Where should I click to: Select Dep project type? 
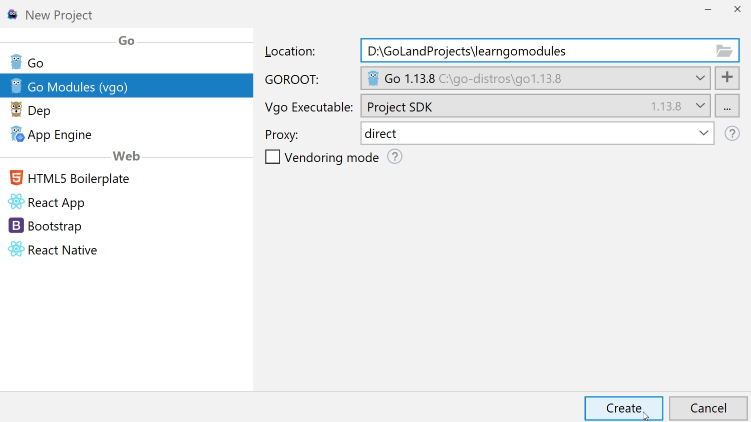point(127,110)
